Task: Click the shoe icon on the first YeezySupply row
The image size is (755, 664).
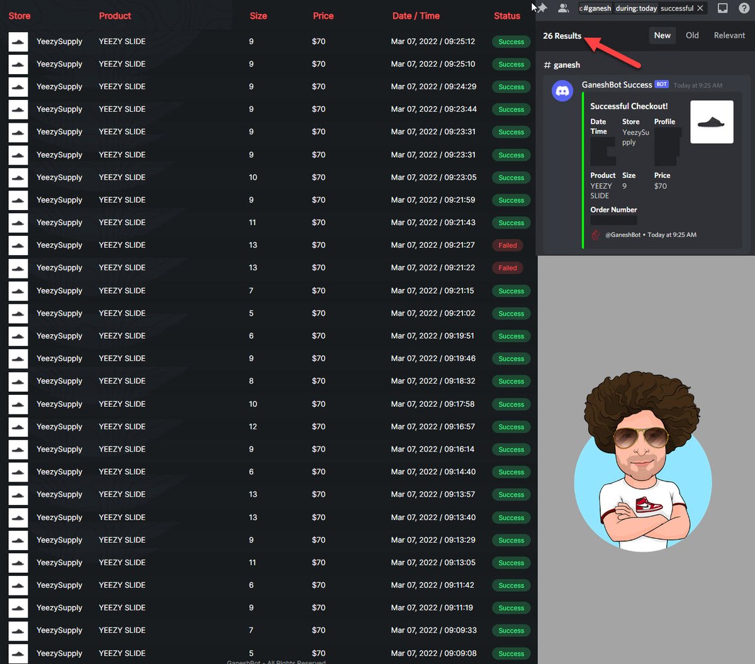Action: (18, 41)
